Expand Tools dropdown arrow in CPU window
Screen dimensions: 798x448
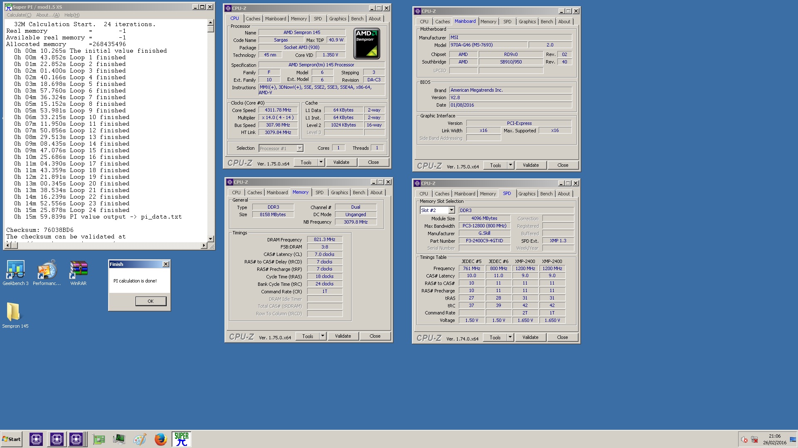click(x=321, y=163)
